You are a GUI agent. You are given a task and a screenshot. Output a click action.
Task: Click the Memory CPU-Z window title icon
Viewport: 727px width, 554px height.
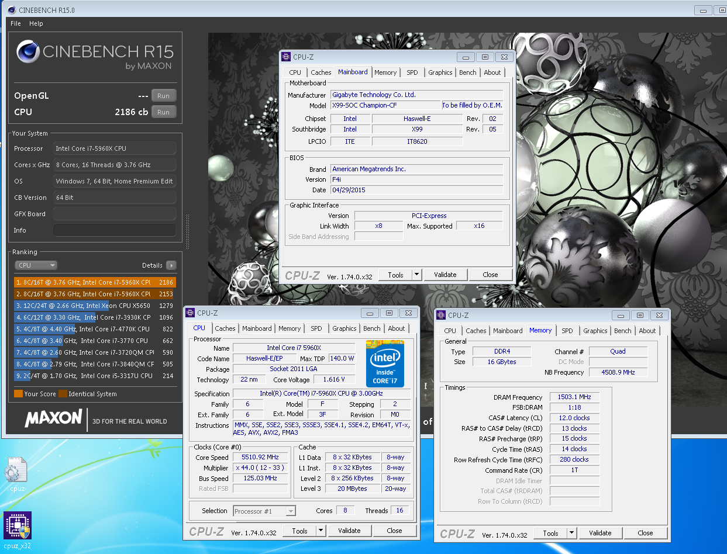[x=441, y=315]
